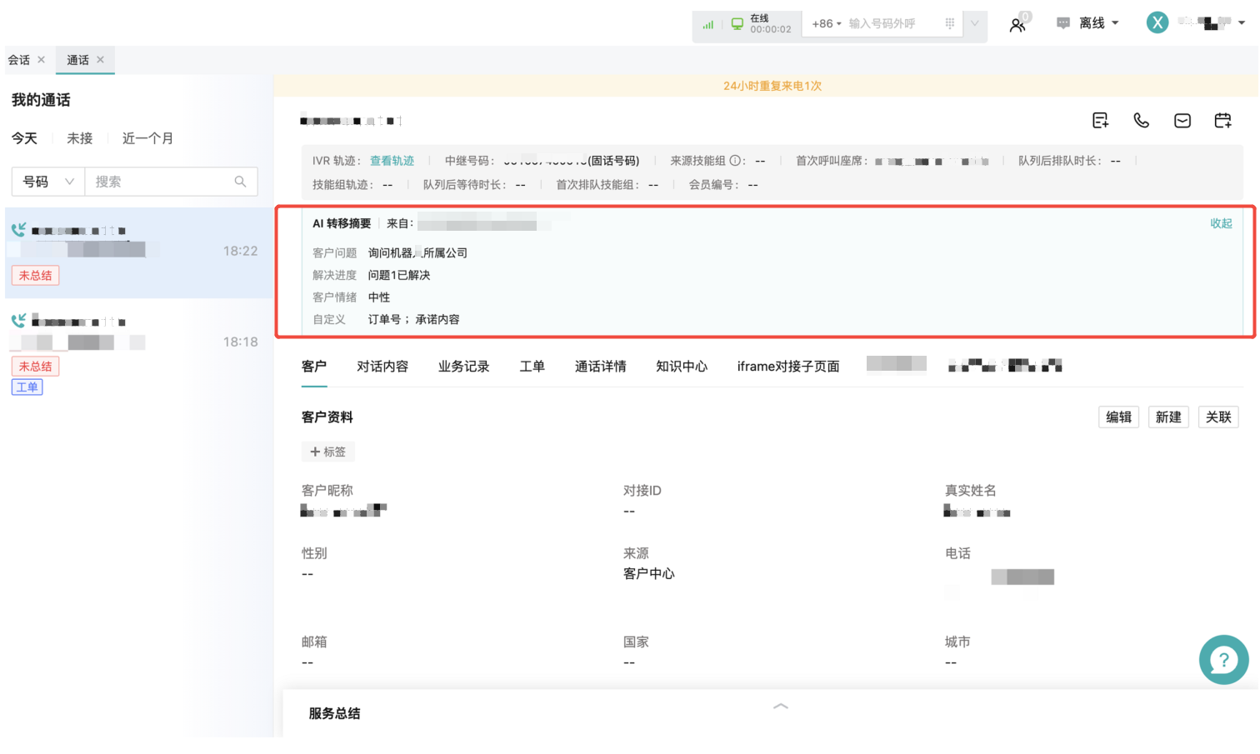Click the incoming call icon at 18:22
Screen dimensions: 1260x754
pos(18,229)
